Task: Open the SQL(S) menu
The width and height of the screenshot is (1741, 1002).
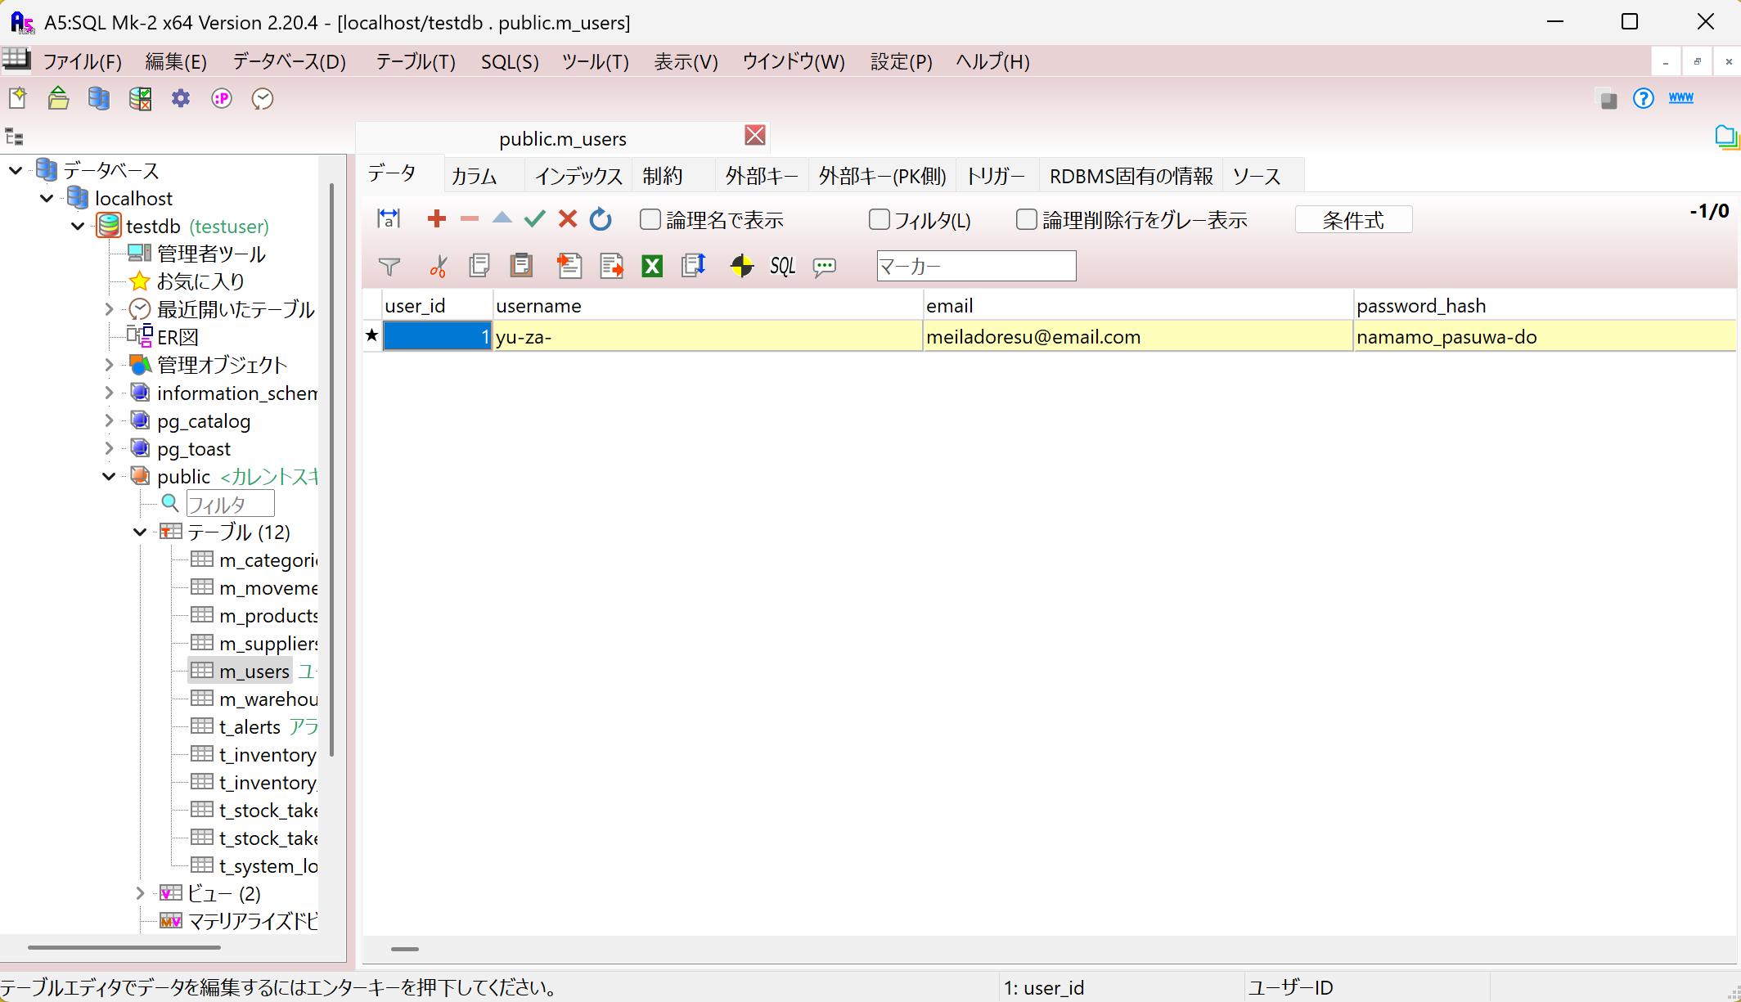Action: tap(509, 62)
